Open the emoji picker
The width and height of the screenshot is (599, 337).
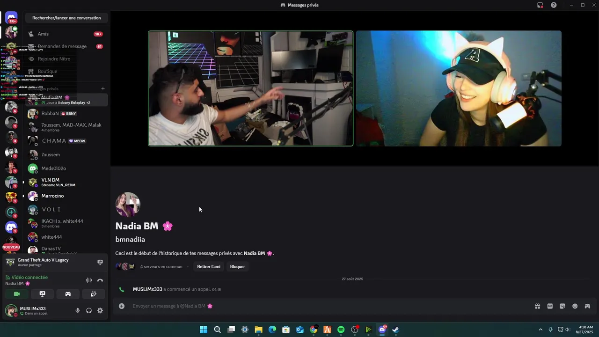(x=575, y=306)
